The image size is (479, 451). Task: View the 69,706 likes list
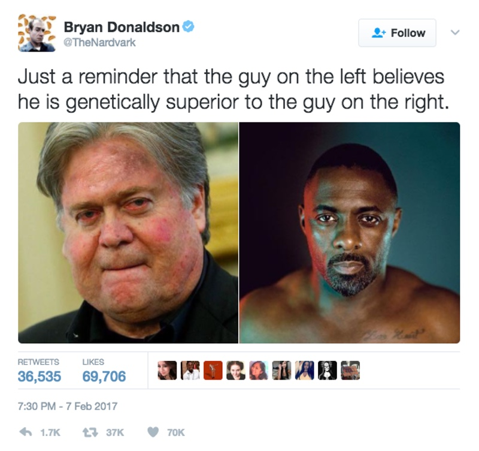[104, 370]
